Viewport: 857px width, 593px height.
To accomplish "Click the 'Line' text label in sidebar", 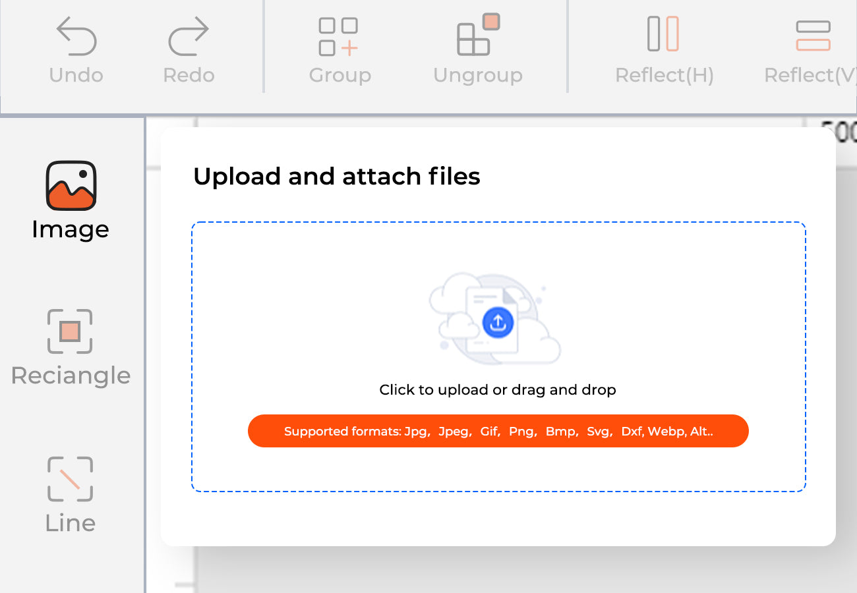I will click(x=71, y=523).
